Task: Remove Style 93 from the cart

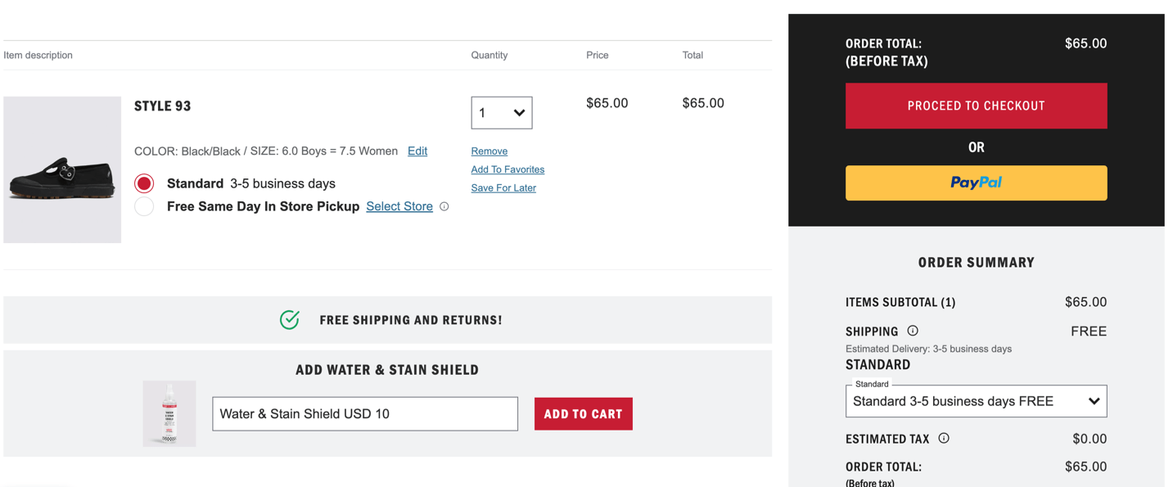Action: click(x=490, y=151)
